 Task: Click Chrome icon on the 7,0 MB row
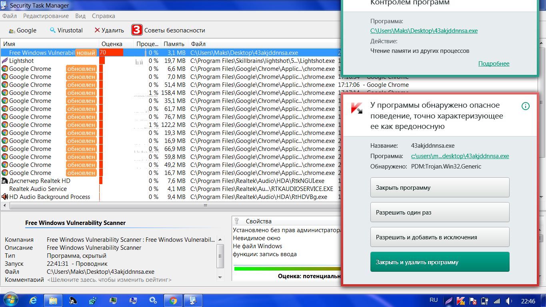[5, 77]
